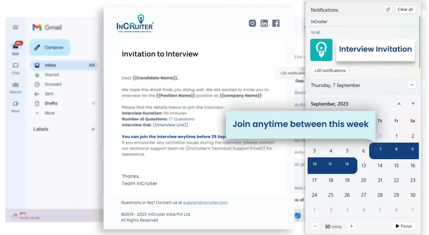
Task: Click the Gmail hamburger menu icon
Action: click(x=15, y=27)
